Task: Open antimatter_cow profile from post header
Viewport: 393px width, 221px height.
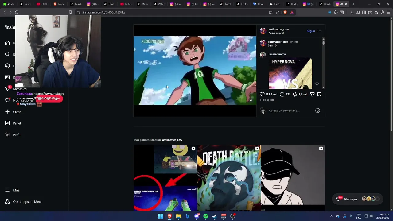Action: click(278, 29)
